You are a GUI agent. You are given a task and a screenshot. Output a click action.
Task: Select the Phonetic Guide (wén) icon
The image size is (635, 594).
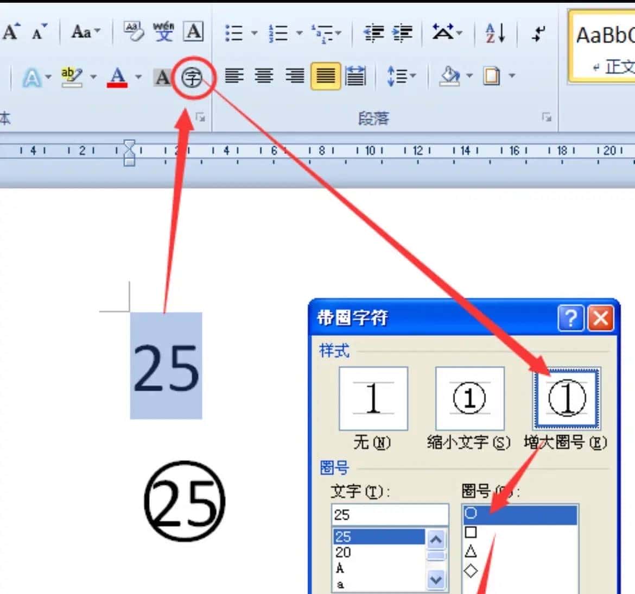pos(163,31)
